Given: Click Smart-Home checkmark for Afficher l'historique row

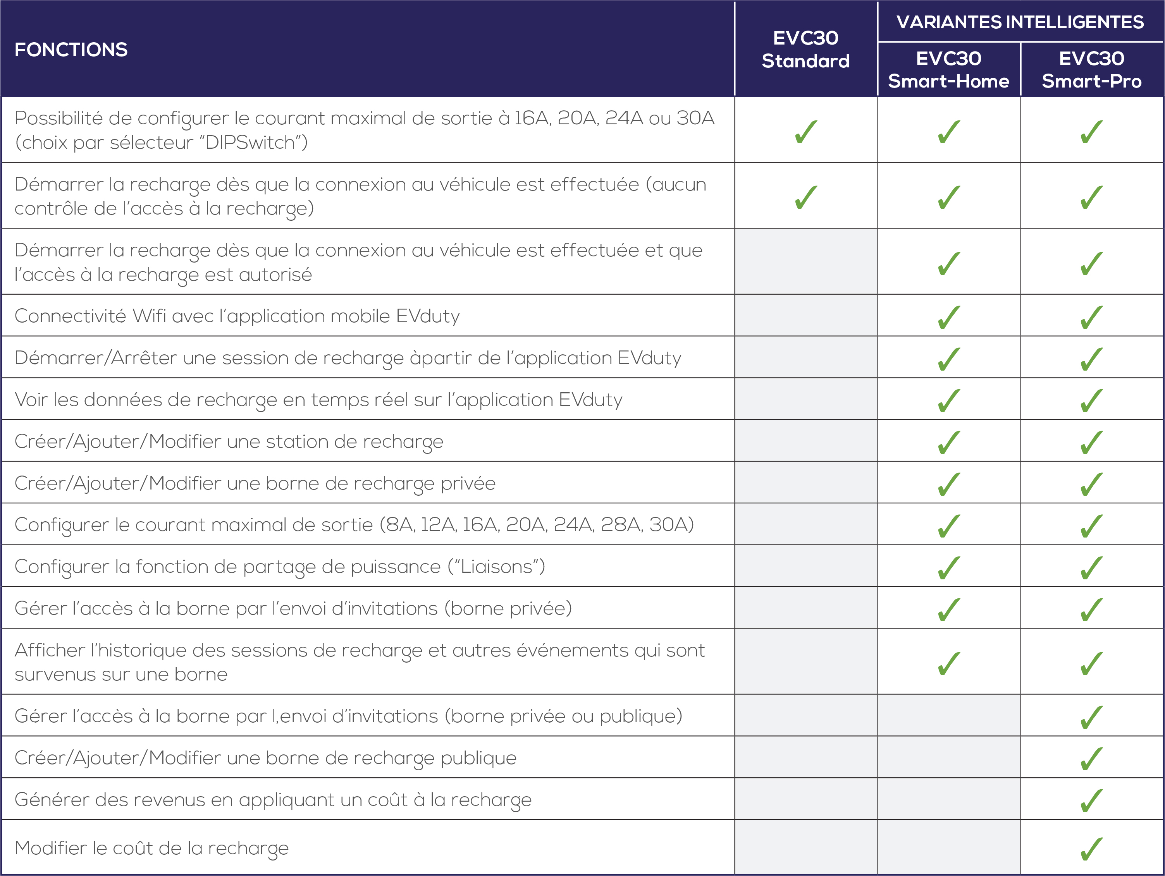Looking at the screenshot, I should [949, 663].
